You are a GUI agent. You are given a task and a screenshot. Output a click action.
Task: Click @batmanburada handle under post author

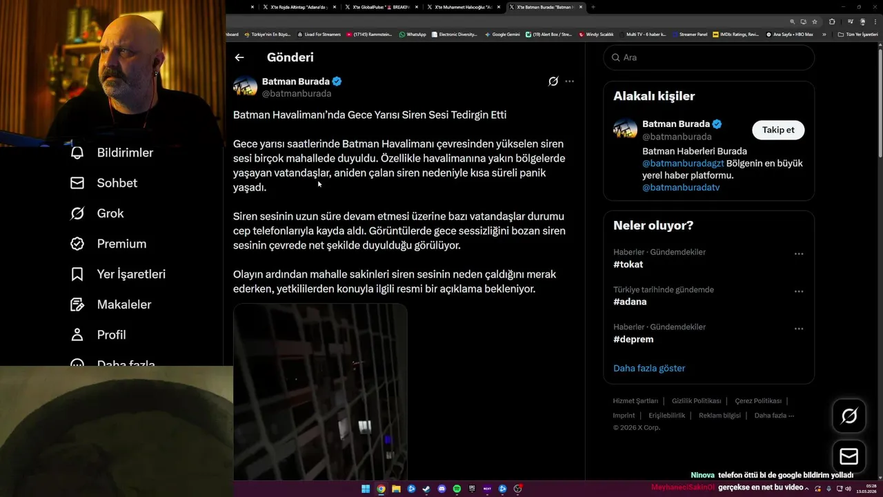297,93
